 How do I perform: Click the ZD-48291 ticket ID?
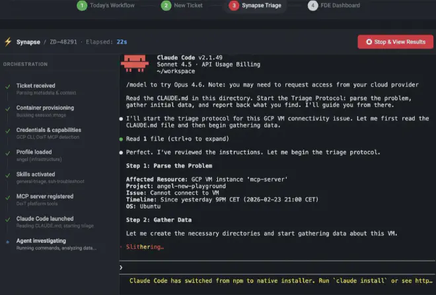pos(63,42)
